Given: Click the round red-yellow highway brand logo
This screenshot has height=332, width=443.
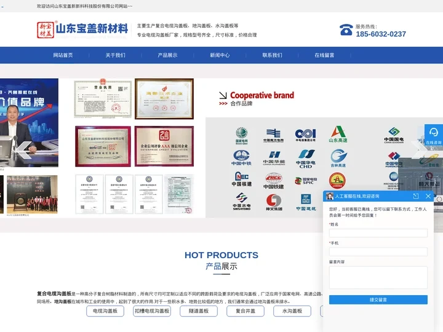Looking at the screenshot, I should point(337,180).
